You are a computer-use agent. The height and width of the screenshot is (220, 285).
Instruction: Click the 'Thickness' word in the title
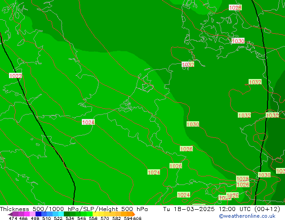[14, 209]
